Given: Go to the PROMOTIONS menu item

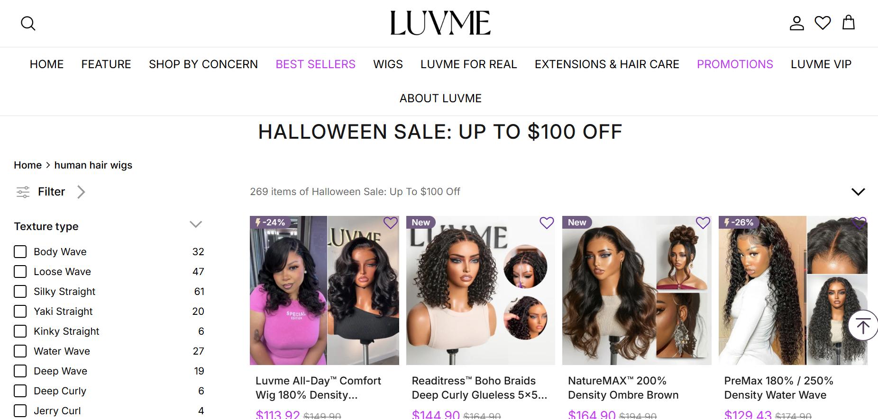Looking at the screenshot, I should (735, 64).
